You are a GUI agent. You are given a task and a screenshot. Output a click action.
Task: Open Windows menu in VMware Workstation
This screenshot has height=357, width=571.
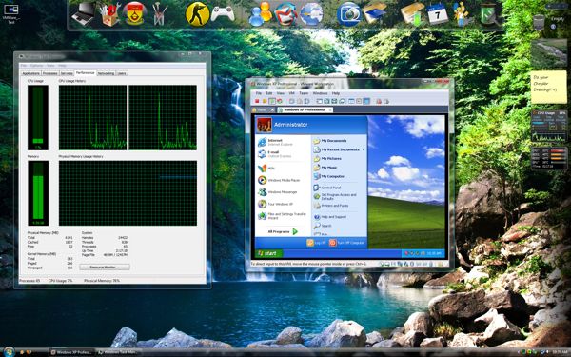pos(320,93)
